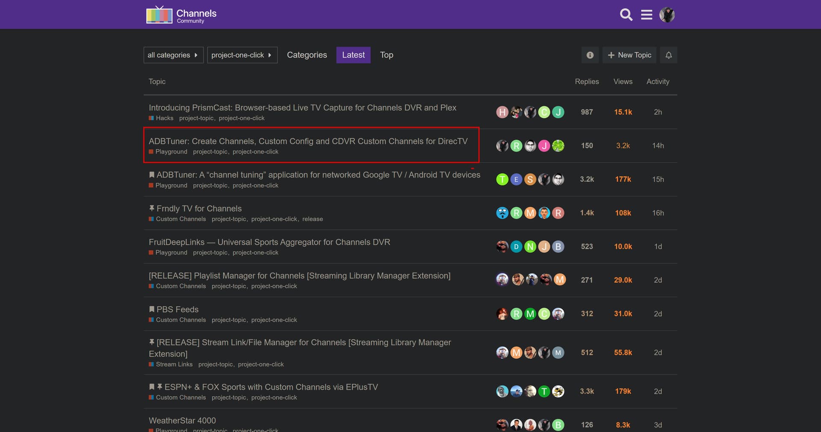Click the bookmark icon beside PBS Feeds
This screenshot has width=821, height=432.
(x=152, y=309)
